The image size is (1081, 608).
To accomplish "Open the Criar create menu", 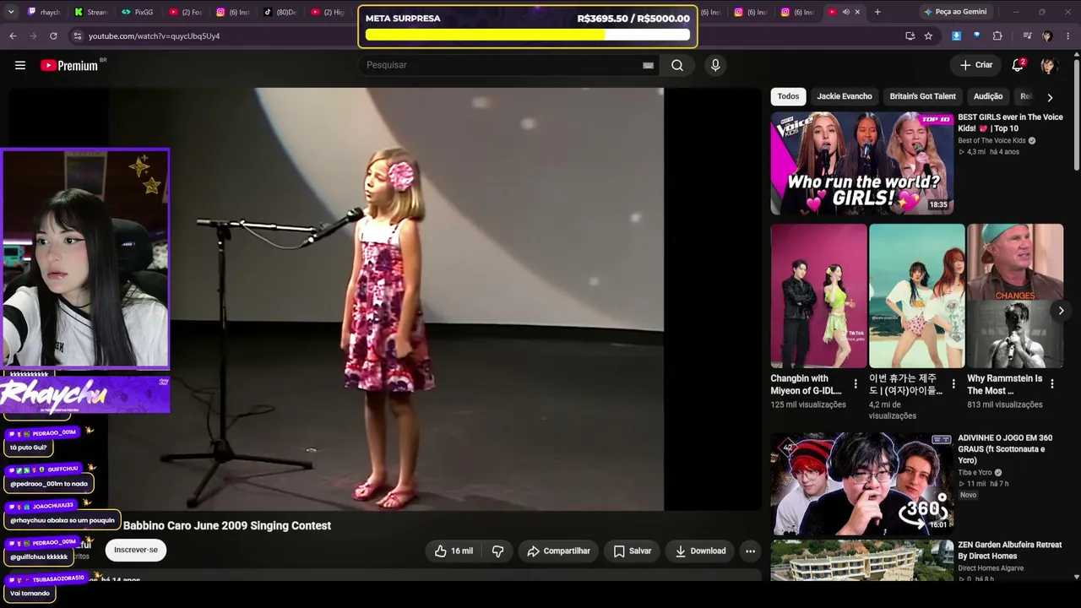I will pyautogui.click(x=976, y=65).
